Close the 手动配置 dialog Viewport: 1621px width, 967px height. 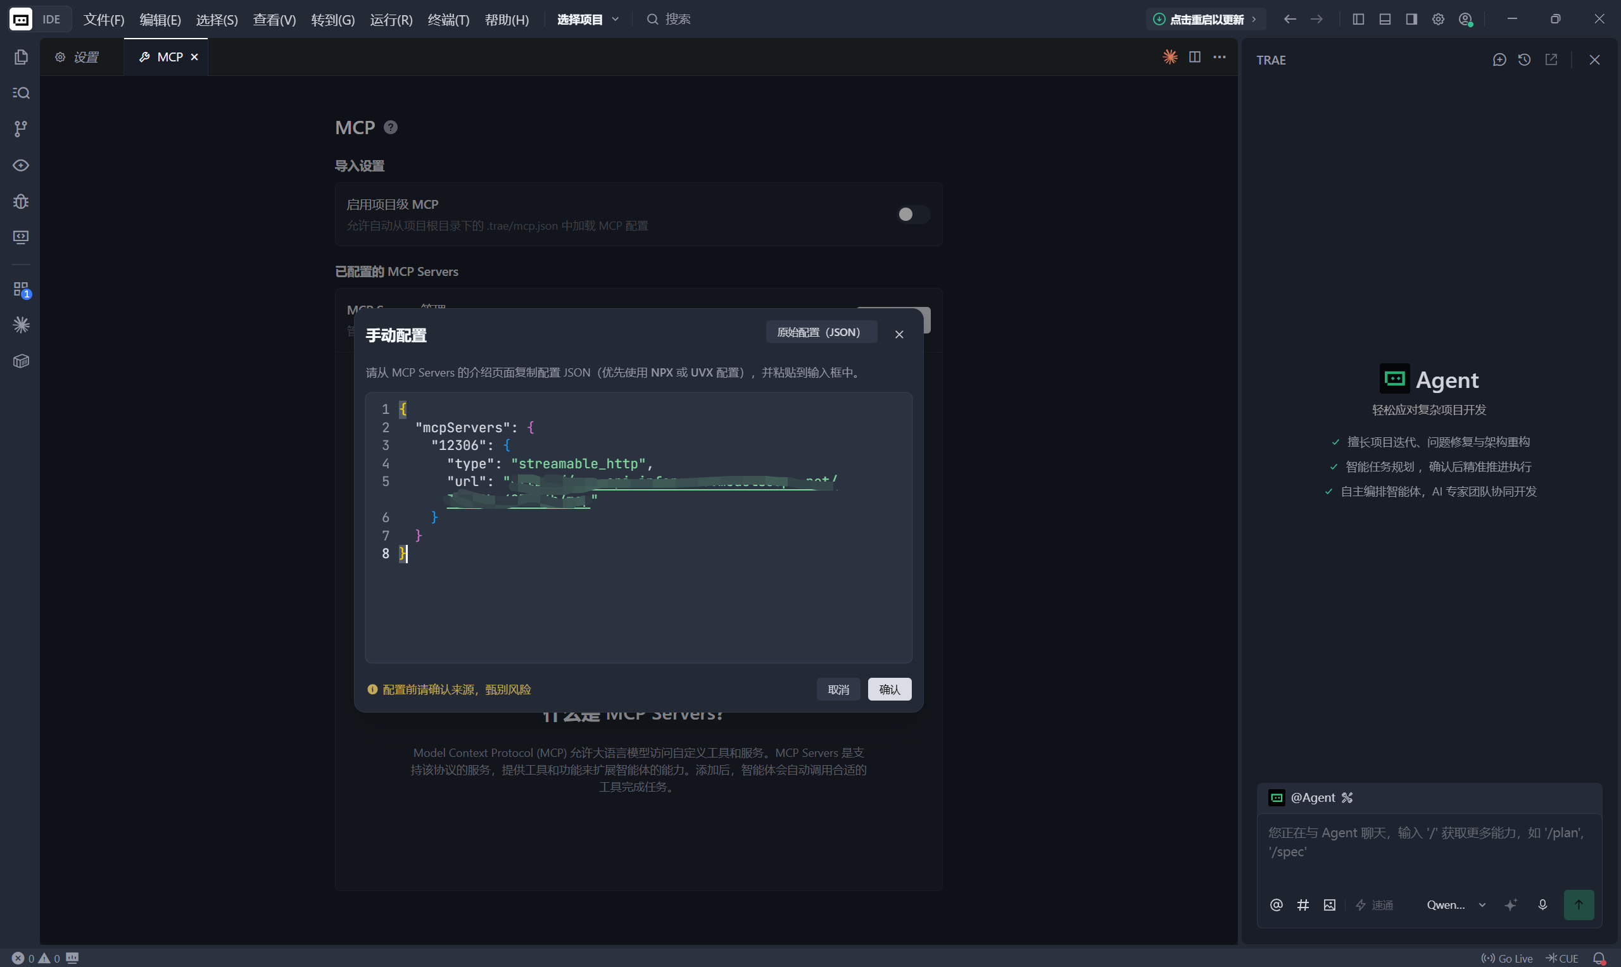[899, 334]
